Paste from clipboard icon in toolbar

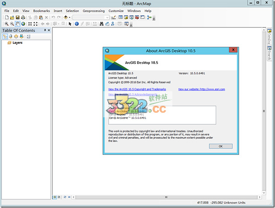click(41, 17)
